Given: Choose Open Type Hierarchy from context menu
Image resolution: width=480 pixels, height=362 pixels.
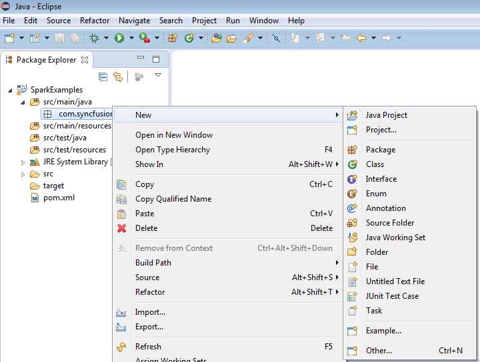Looking at the screenshot, I should tap(228, 150).
